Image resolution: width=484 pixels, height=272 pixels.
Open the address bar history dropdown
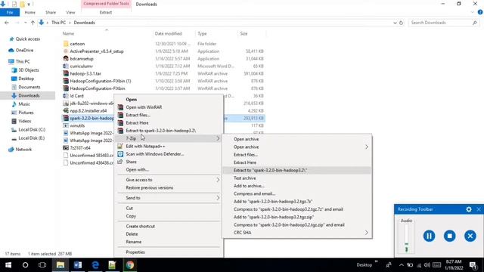tap(395, 23)
